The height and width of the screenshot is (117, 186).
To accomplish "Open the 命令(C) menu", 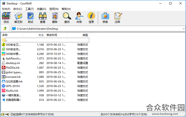I will [18, 9].
